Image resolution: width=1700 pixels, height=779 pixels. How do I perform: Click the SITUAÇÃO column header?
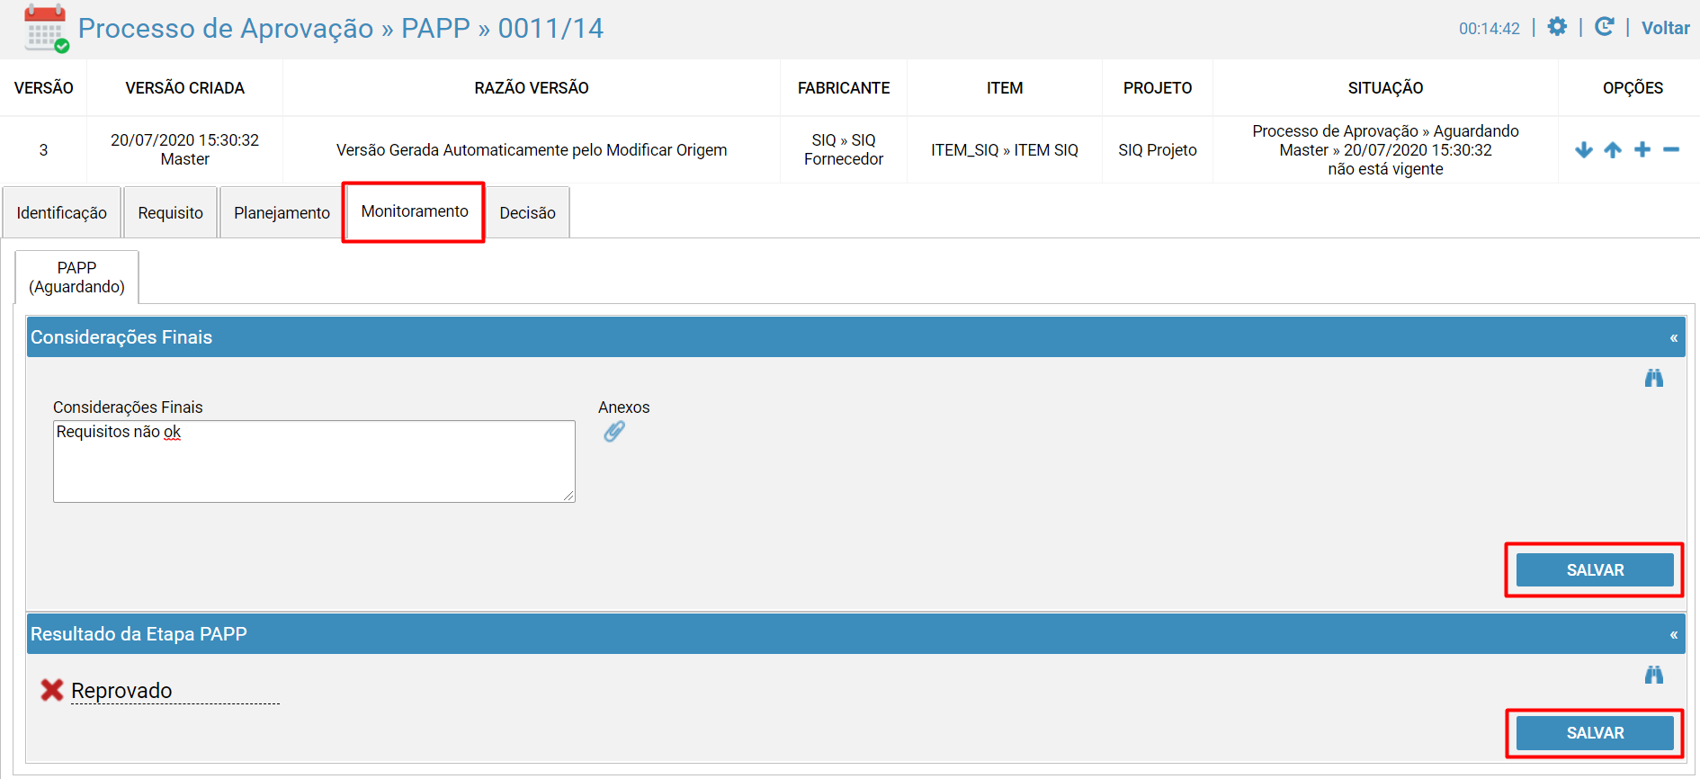tap(1385, 88)
